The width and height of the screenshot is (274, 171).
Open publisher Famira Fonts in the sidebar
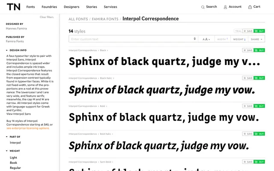click(15, 41)
